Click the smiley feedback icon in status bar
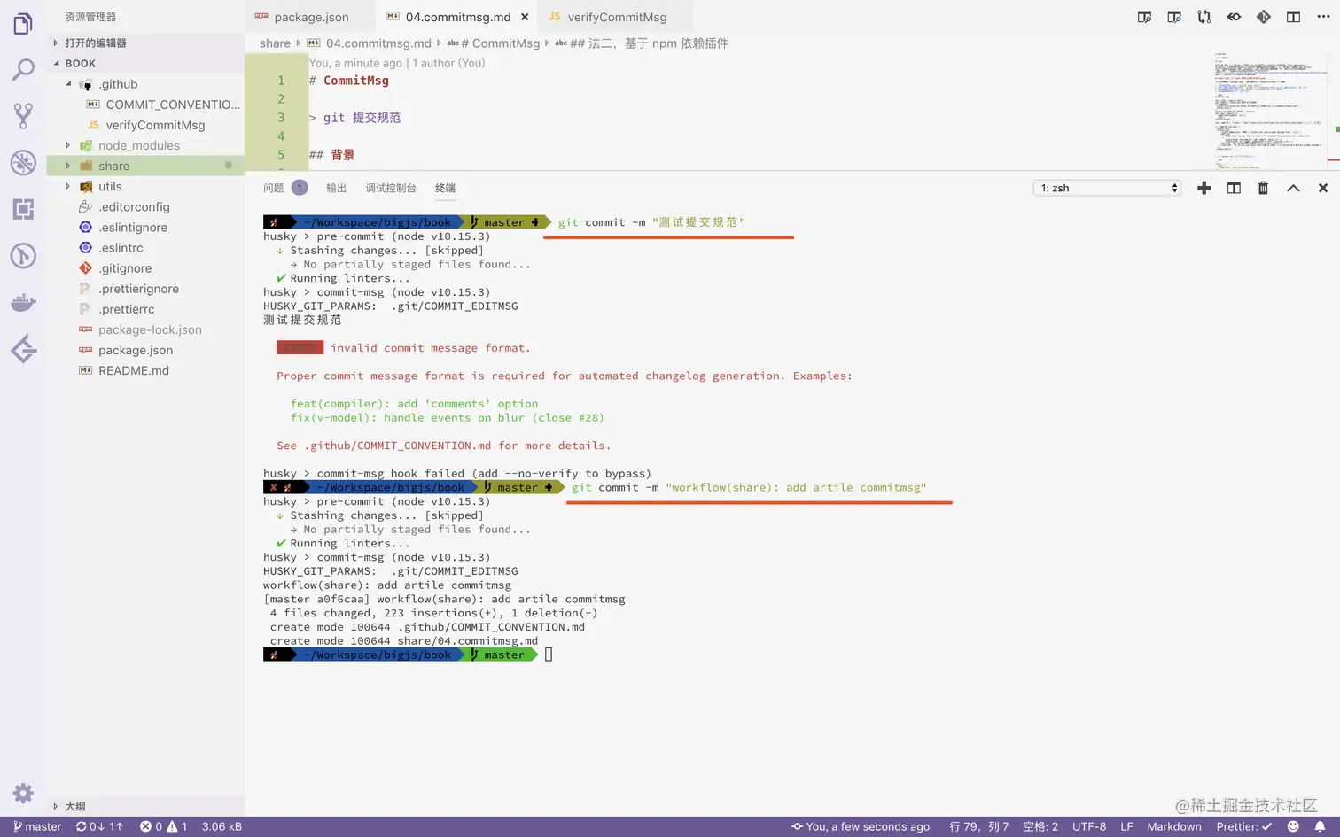The image size is (1340, 837). 1293,826
